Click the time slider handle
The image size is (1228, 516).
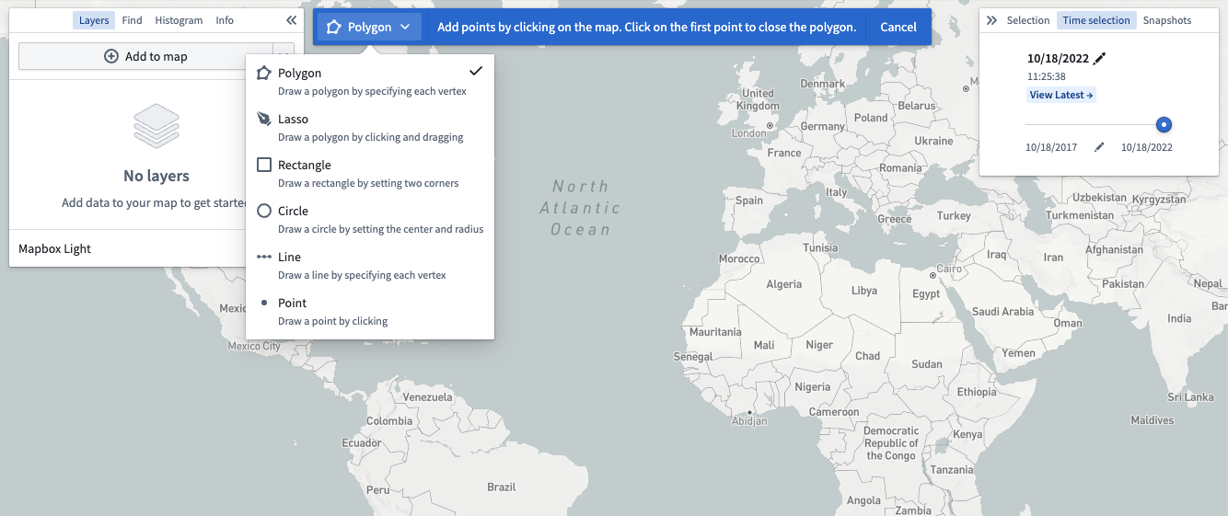click(x=1164, y=125)
